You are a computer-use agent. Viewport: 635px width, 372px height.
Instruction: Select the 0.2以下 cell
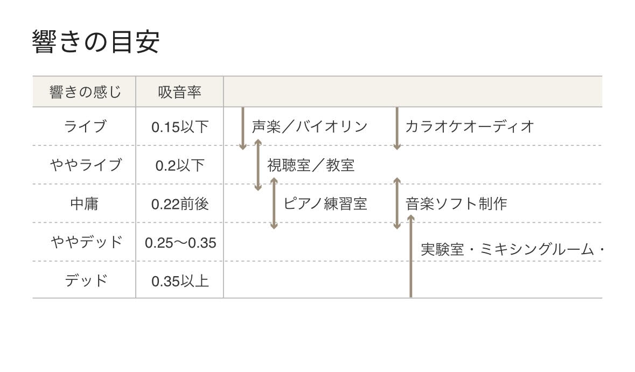(x=180, y=165)
